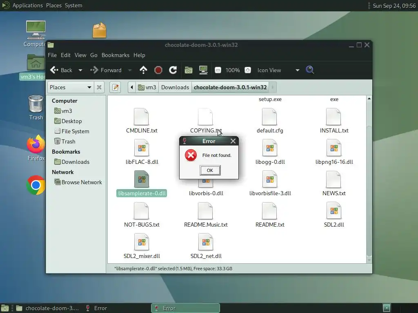Click the path bar left scroll arrow
Screen dimensions: 418x313
tap(132, 87)
